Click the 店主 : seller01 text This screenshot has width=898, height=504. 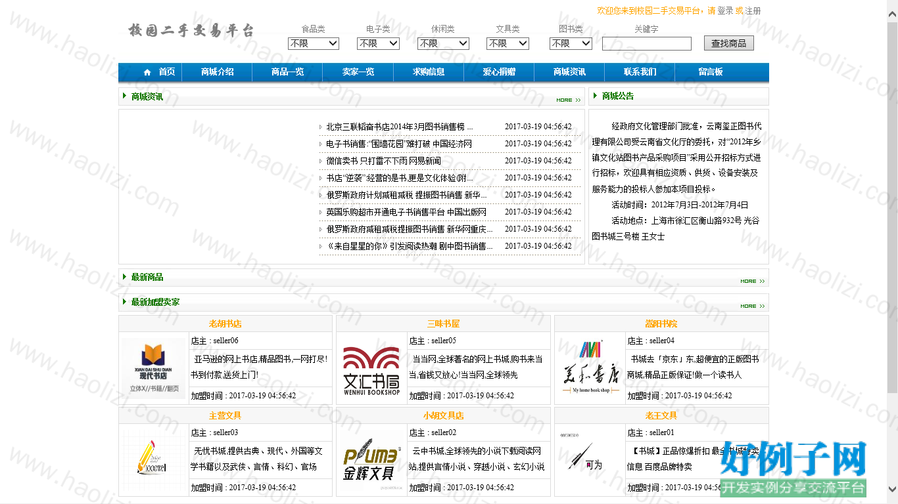pyautogui.click(x=651, y=432)
